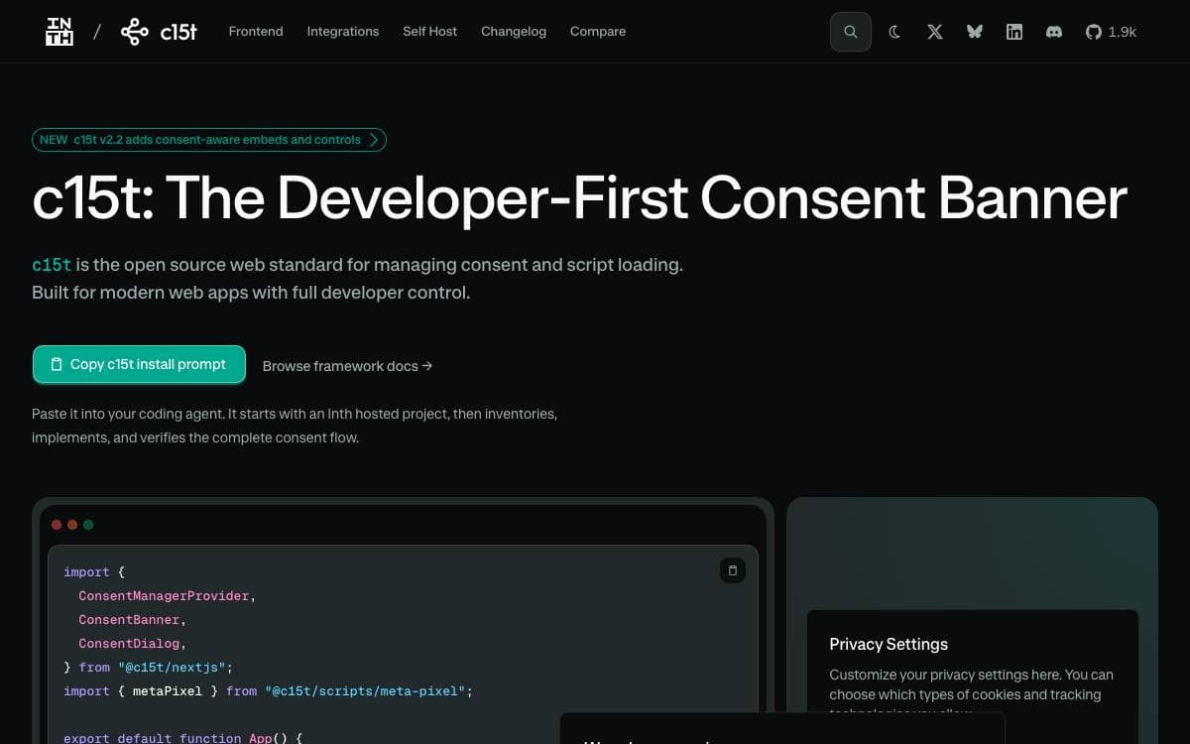Open c15t v2.2 announcement link text
This screenshot has height=744, width=1190.
[217, 140]
